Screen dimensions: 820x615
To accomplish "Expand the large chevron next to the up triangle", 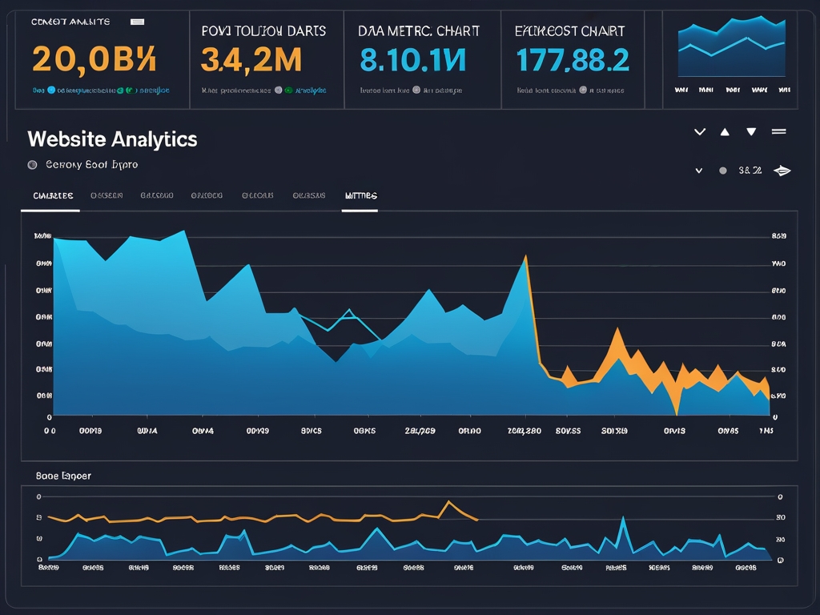I will 700,132.
